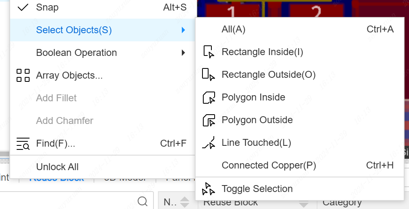Choose Connected Copper from the submenu
Viewport: 409px width, 209px height.
(268, 165)
